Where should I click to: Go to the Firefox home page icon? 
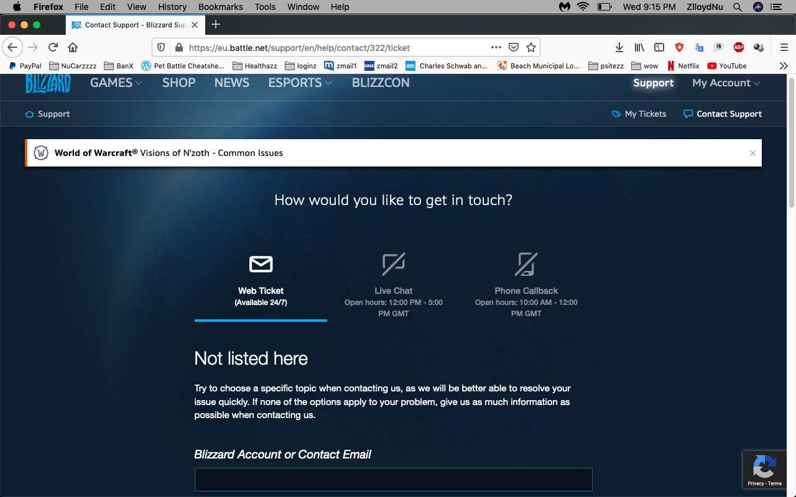(x=73, y=47)
